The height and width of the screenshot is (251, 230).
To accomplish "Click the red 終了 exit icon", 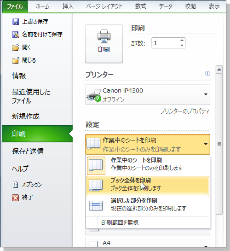I will pyautogui.click(x=16, y=198).
